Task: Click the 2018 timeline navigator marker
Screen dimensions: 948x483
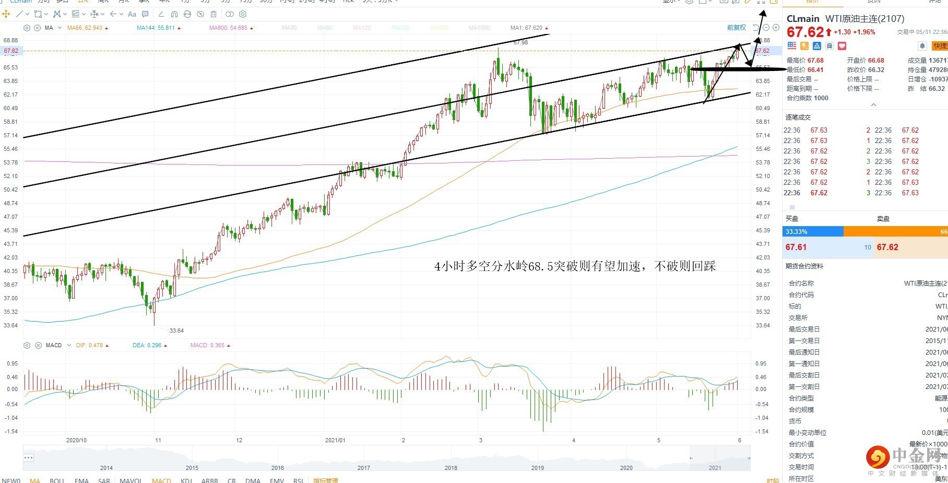Action: click(x=451, y=468)
